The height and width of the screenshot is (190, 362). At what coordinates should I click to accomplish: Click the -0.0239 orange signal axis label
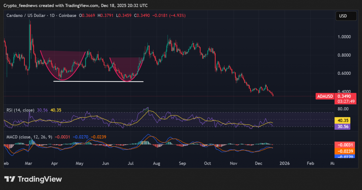pos(345,151)
